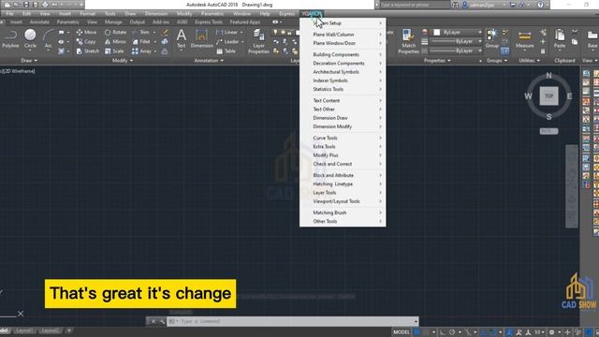Add a new layout with plus tab
The image size is (599, 337).
click(x=68, y=330)
